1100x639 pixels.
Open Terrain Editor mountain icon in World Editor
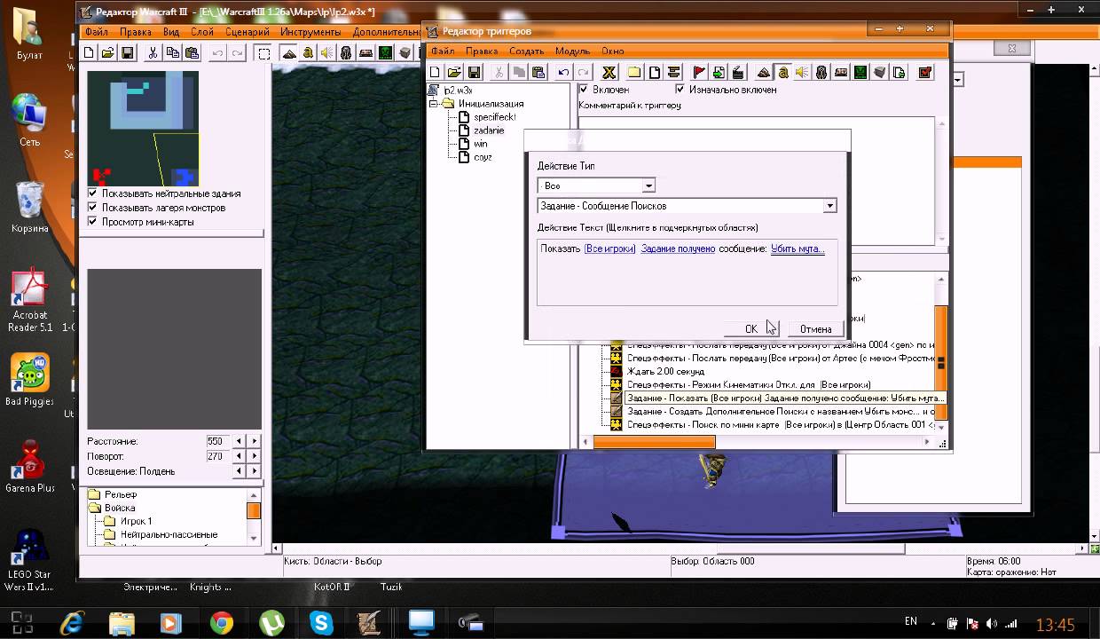pyautogui.click(x=289, y=53)
